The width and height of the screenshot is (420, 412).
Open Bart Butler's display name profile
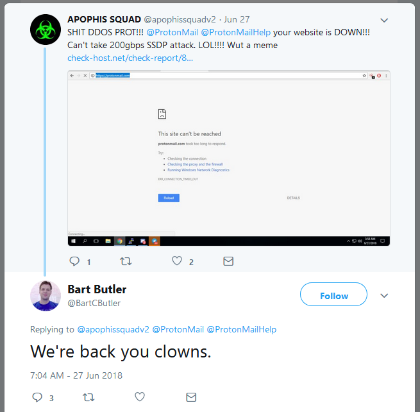(x=97, y=289)
